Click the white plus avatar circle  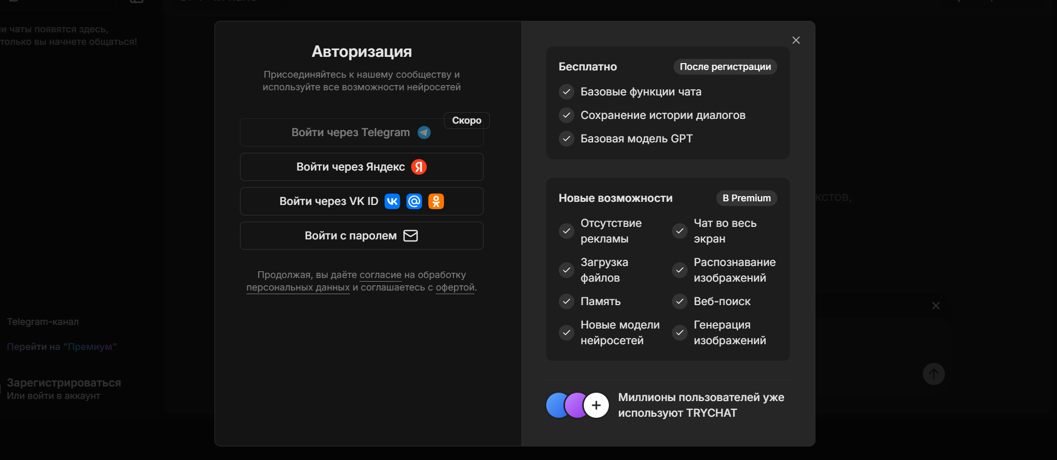tap(596, 405)
